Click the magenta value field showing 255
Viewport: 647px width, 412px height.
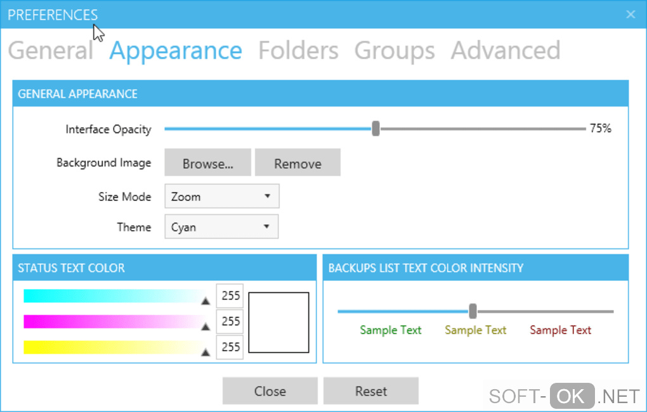[230, 321]
